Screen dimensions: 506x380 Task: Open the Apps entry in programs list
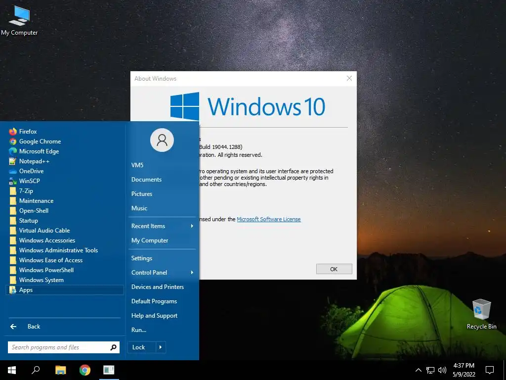coord(65,290)
